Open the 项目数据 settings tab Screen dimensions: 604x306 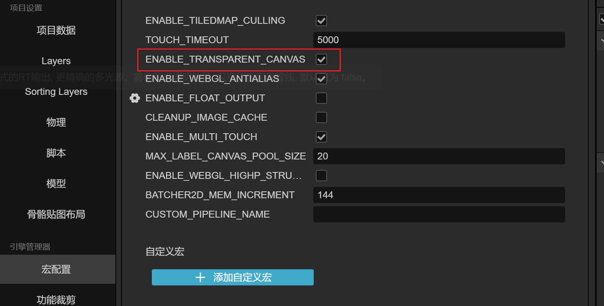(56, 30)
